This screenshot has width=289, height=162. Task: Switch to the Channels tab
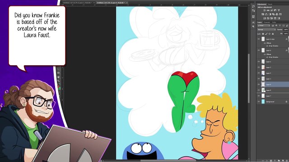tap(267, 22)
